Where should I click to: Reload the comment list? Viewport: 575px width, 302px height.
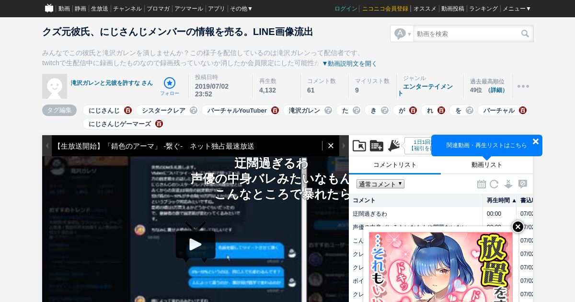point(494,184)
